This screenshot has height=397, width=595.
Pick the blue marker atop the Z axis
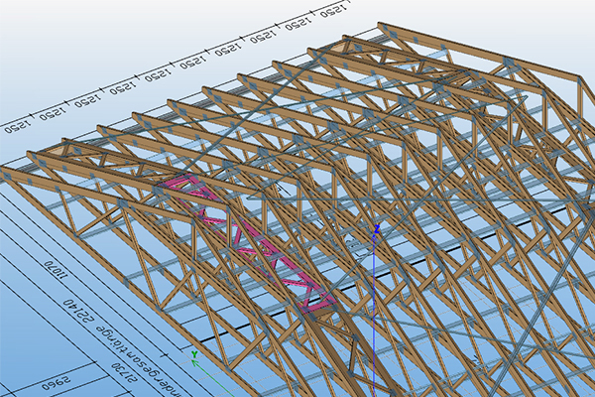coord(376,228)
